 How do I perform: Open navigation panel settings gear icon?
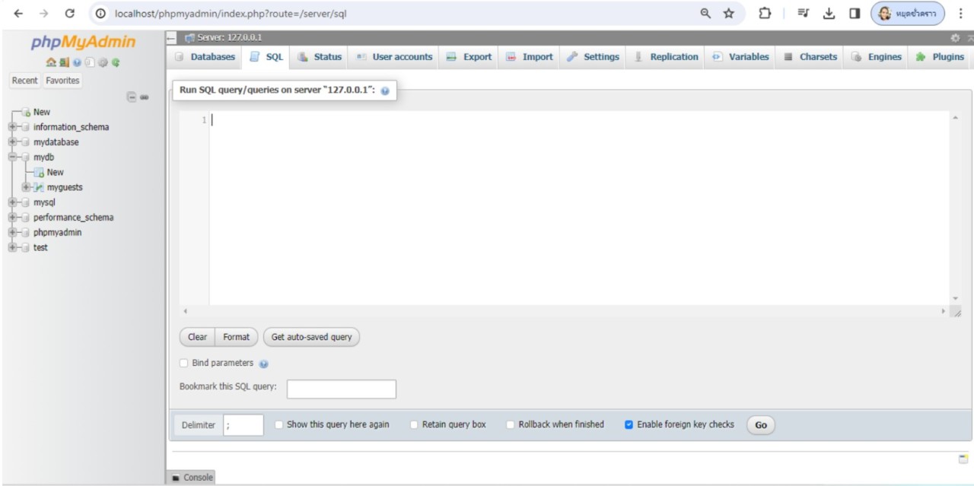pos(104,63)
